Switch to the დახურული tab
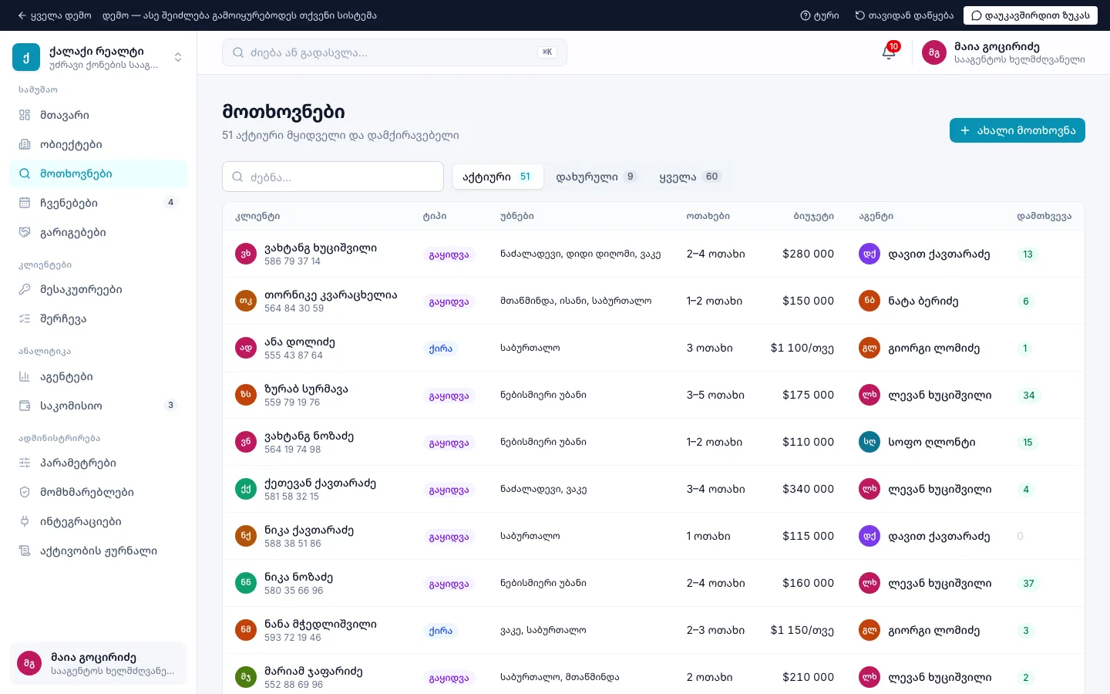Screen dimensions: 1110x694 [596, 177]
